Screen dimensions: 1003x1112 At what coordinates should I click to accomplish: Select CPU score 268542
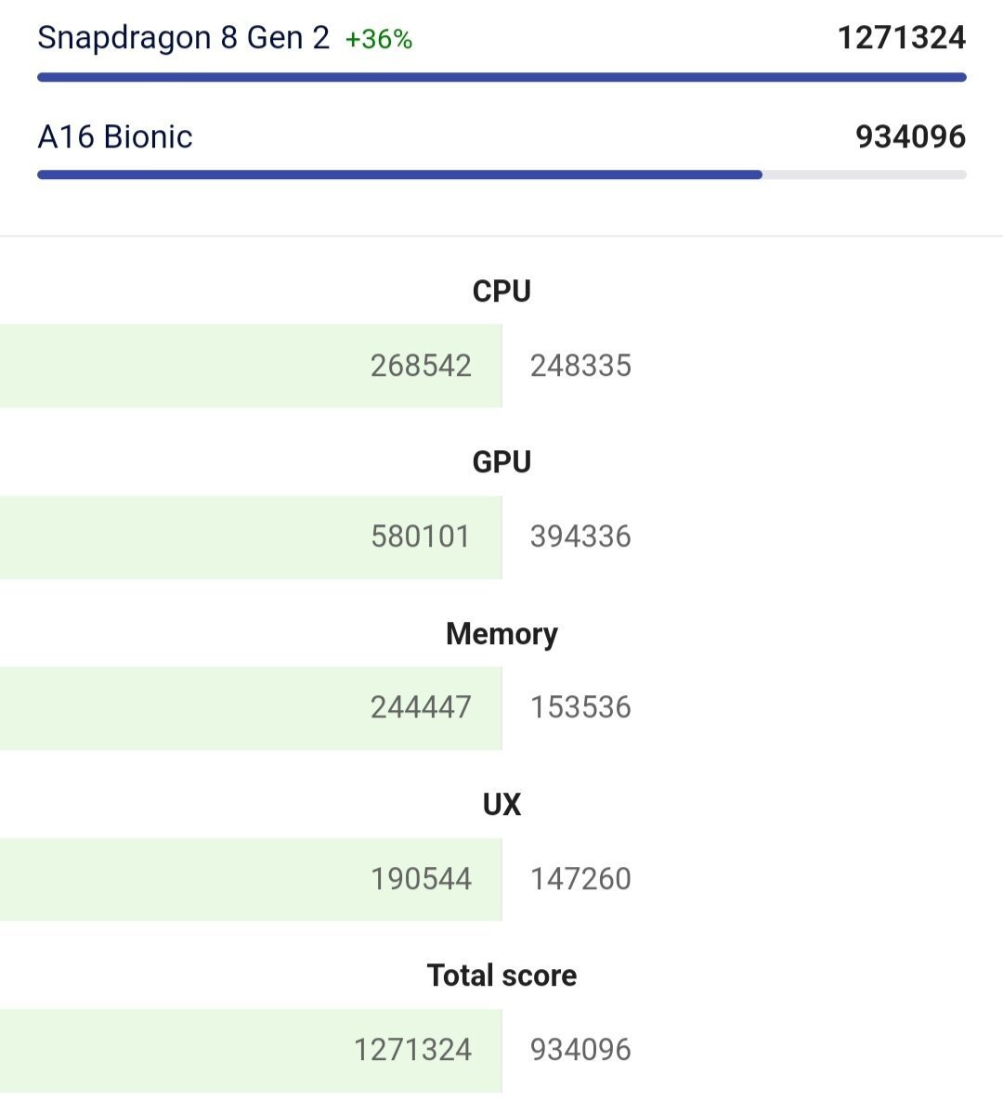tap(421, 366)
